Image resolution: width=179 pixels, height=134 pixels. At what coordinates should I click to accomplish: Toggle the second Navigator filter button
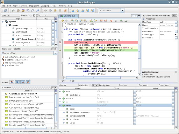click(17, 82)
